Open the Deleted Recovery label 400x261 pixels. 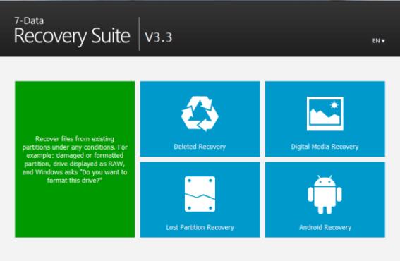pos(200,147)
